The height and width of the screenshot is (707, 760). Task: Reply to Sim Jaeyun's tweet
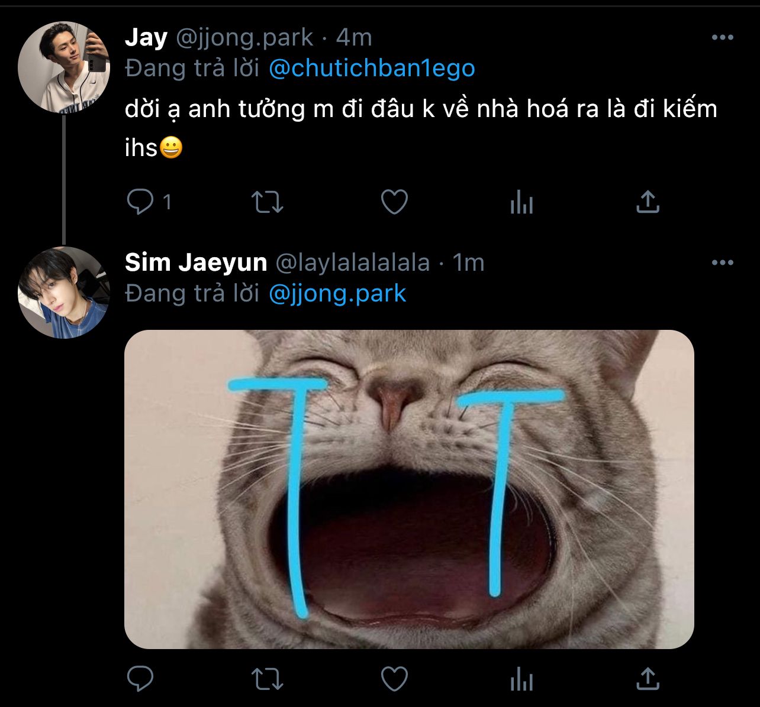pyautogui.click(x=140, y=678)
